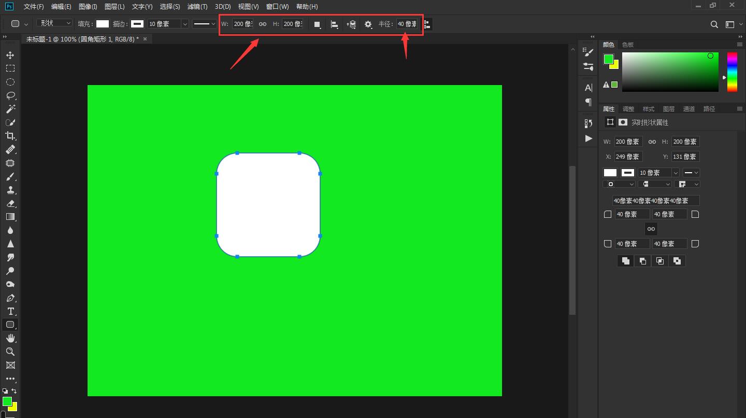Screen dimensions: 746x418
Task: Expand stroke width 10 像素 dropdown in options bar
Action: point(185,24)
